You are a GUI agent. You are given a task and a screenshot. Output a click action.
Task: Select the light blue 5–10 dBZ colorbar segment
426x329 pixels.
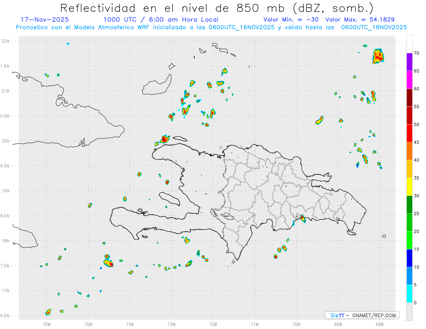coord(409,276)
